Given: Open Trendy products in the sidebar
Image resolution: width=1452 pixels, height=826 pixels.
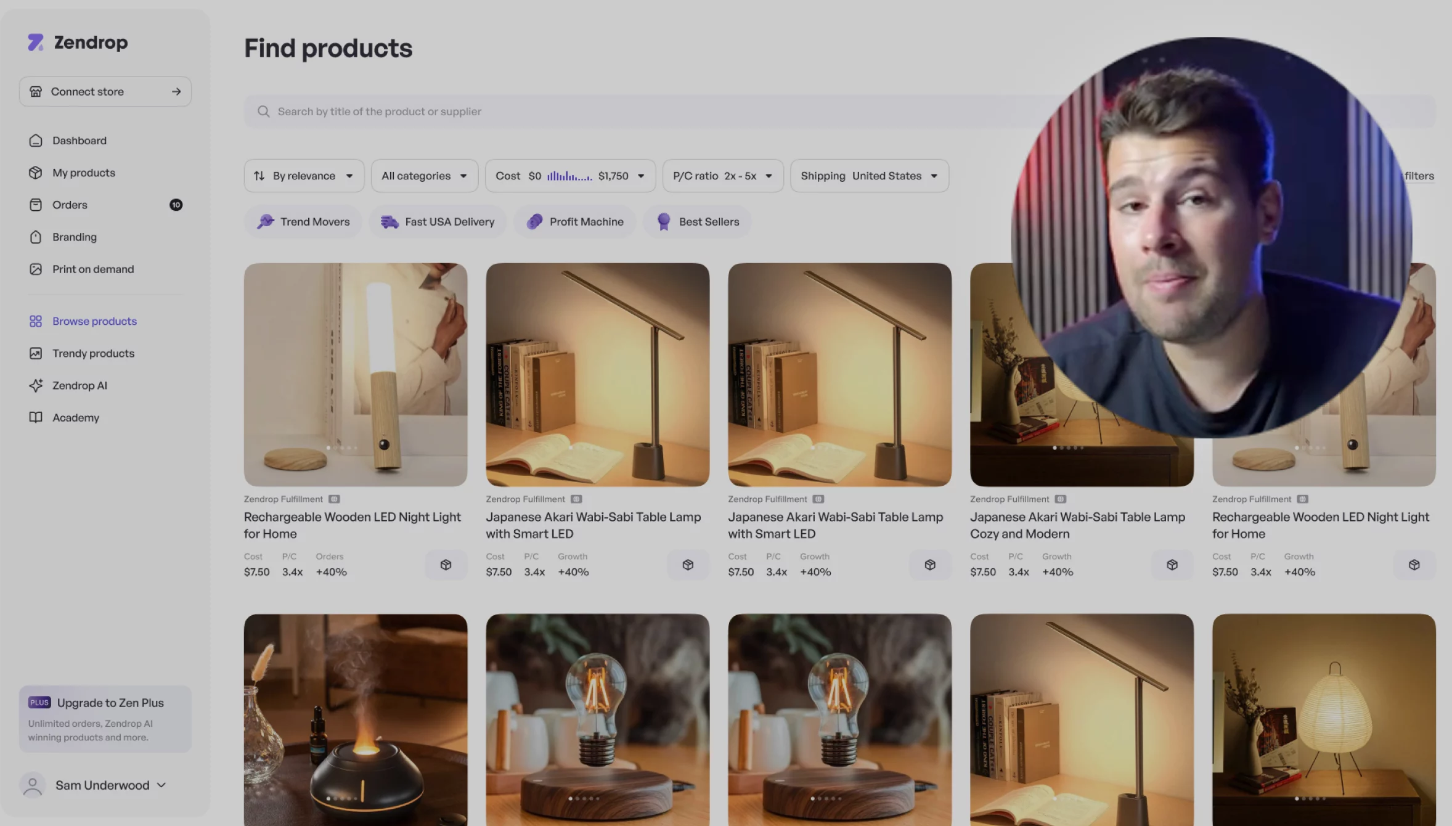Looking at the screenshot, I should [93, 353].
